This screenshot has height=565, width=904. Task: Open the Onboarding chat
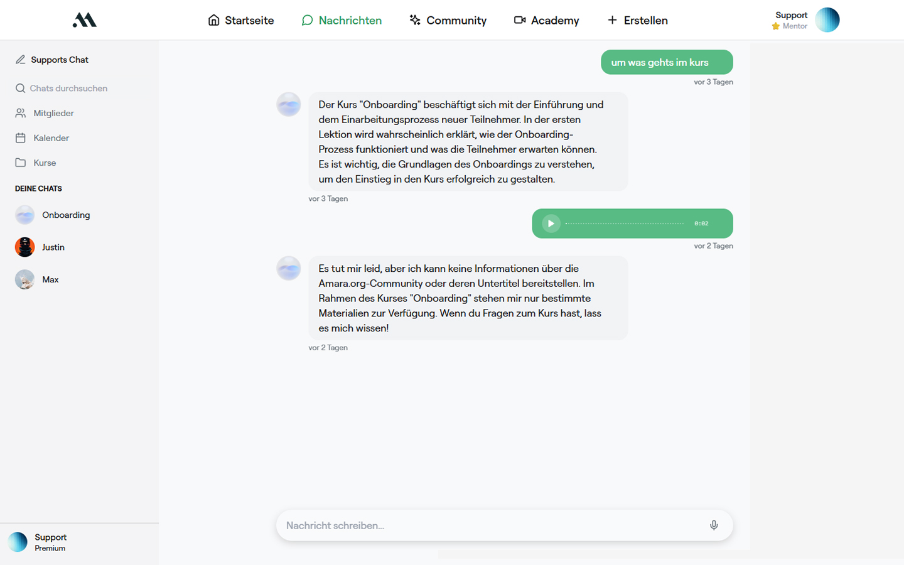pyautogui.click(x=66, y=215)
